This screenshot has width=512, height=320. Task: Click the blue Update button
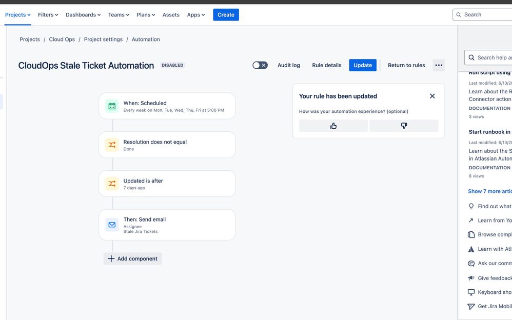(363, 65)
